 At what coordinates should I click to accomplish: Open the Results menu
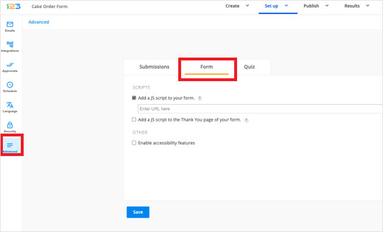coord(352,6)
